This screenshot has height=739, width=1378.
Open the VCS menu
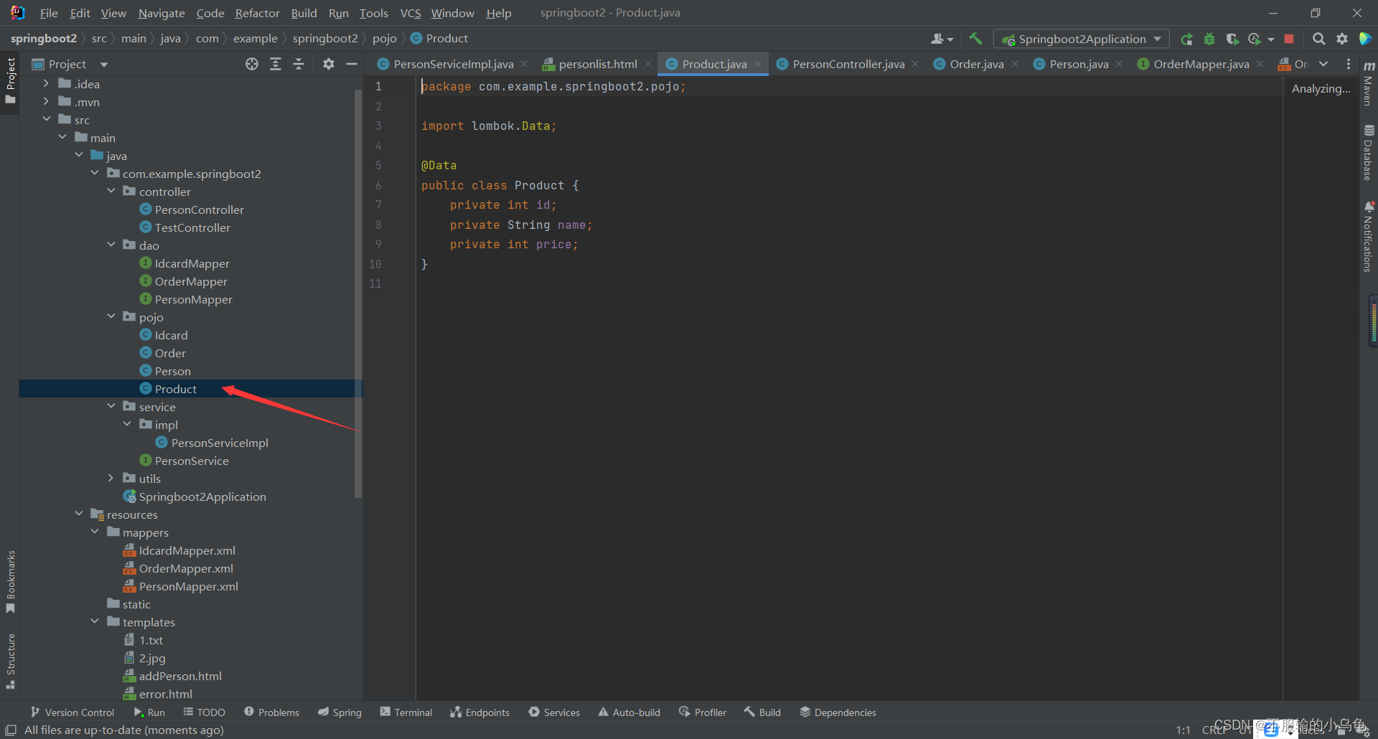pos(411,13)
